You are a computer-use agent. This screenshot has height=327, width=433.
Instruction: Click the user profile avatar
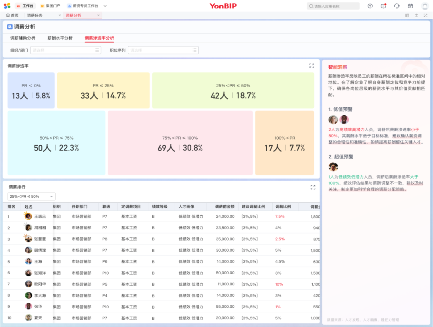[425, 6]
